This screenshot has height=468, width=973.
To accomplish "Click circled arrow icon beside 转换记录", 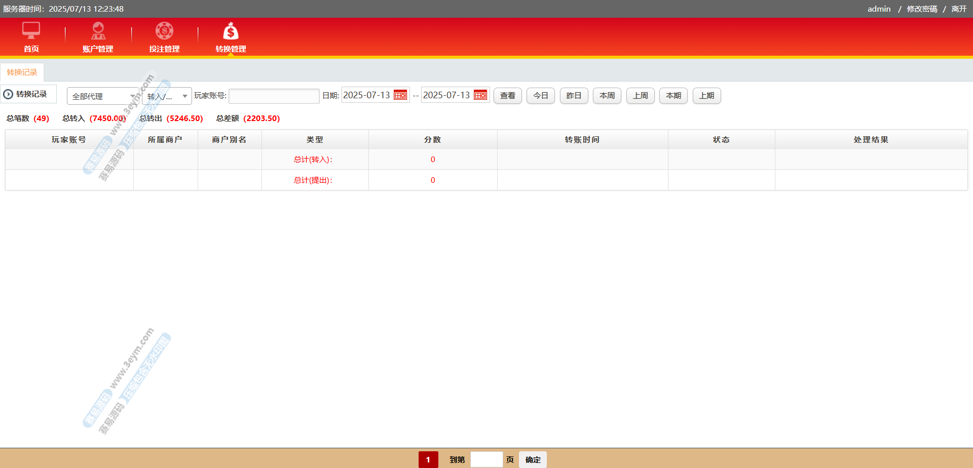I will tap(8, 94).
